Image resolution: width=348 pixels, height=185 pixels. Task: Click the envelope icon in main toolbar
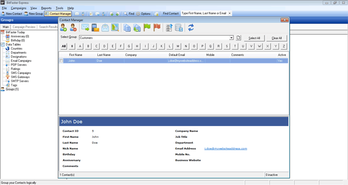point(77,14)
